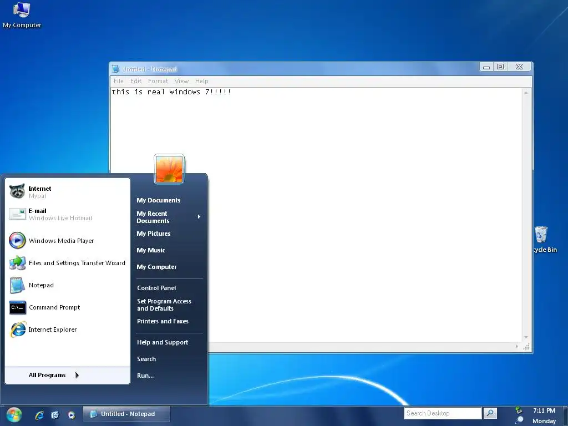The width and height of the screenshot is (568, 426).
Task: Open Search from Start menu
Action: 146,359
